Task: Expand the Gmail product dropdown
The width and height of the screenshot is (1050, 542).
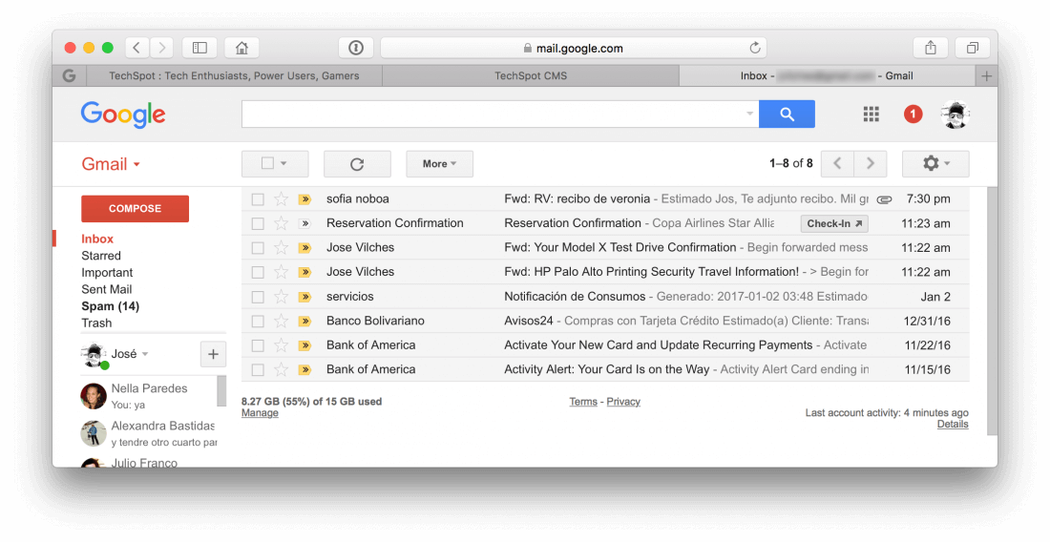Action: tap(136, 165)
